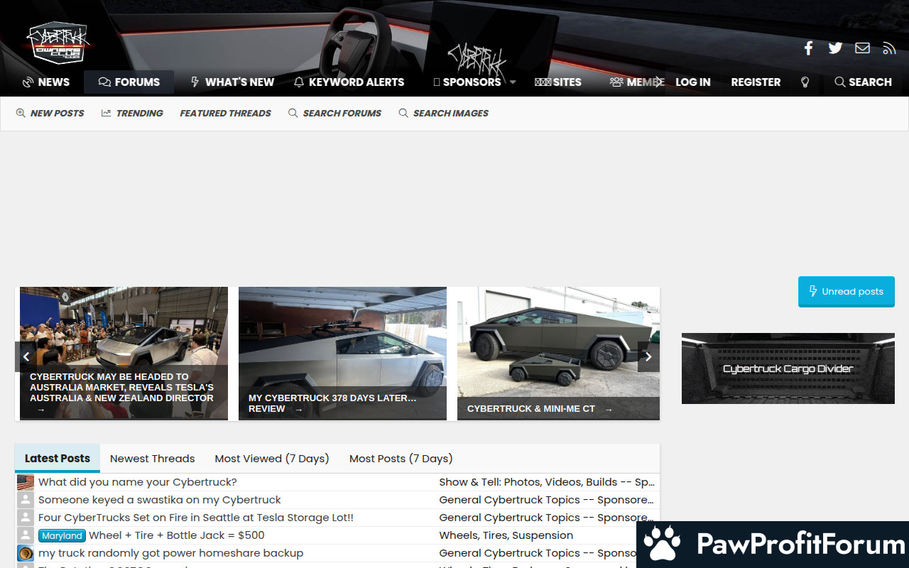Screen dimensions: 909x568
Task: Switch to the Newest Threads tab
Action: 153,459
